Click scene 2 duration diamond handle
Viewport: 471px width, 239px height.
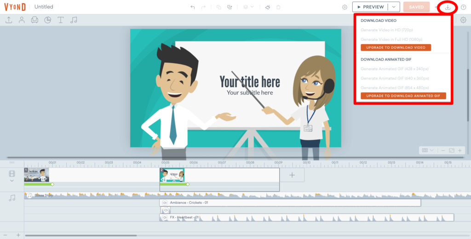tap(188, 184)
